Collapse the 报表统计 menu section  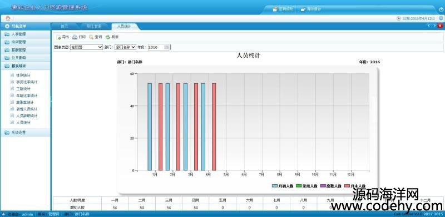pyautogui.click(x=25, y=66)
